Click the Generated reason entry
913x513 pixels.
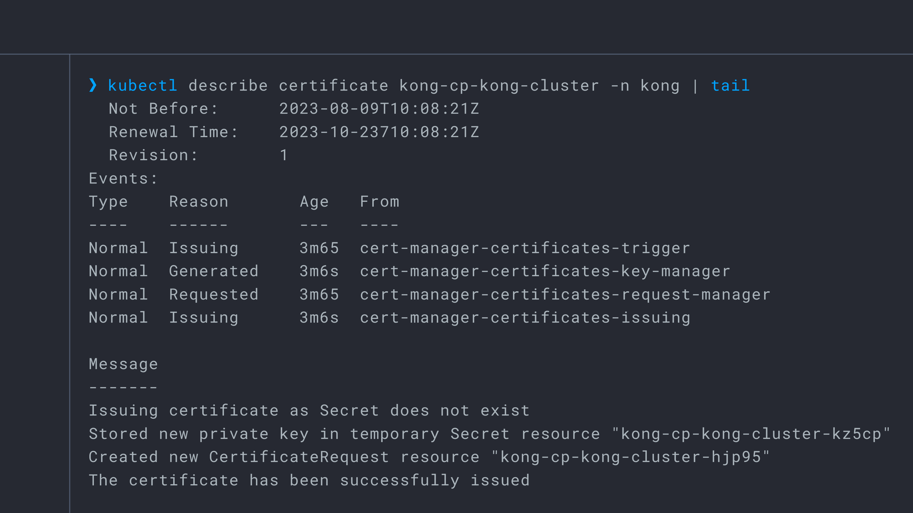coord(213,271)
